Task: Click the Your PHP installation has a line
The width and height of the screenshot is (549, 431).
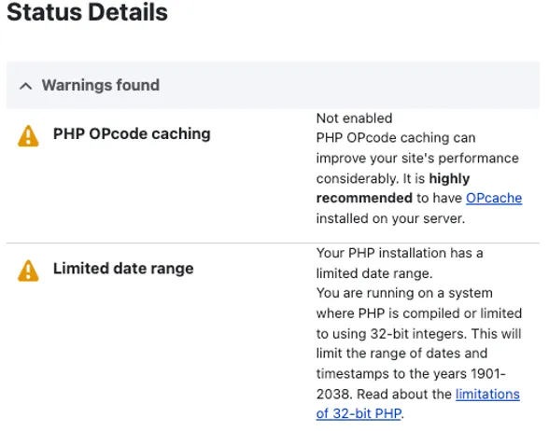Action: click(x=400, y=253)
